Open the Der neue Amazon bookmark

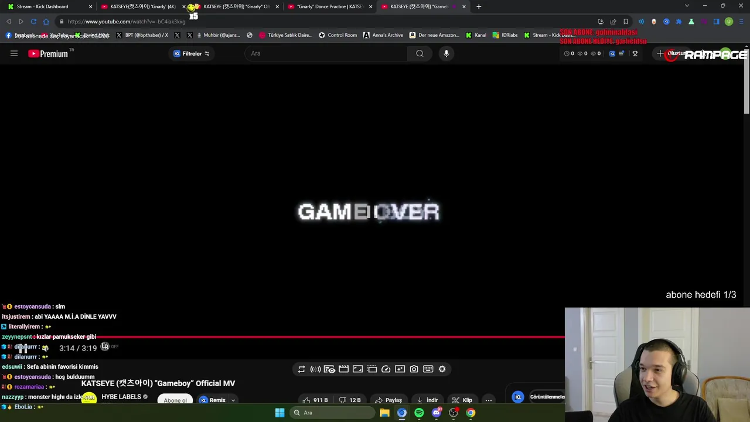click(x=434, y=35)
